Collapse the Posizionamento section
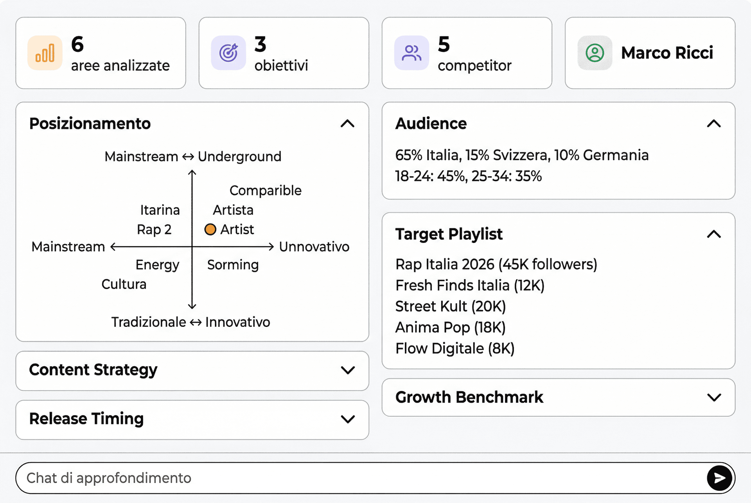 347,124
